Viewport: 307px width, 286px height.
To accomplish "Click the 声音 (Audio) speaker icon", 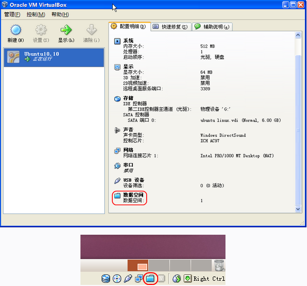I will coord(117,130).
